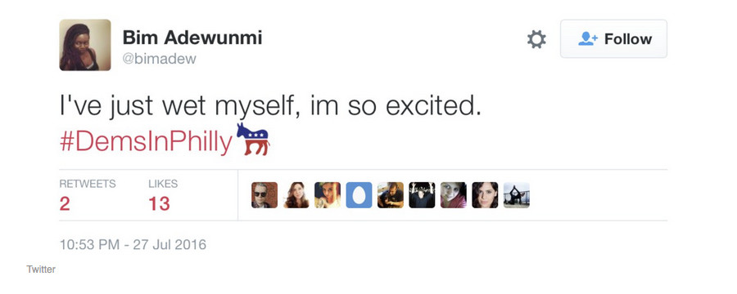Select the donkey emoji after the hashtag
The height and width of the screenshot is (294, 737).
tap(253, 140)
